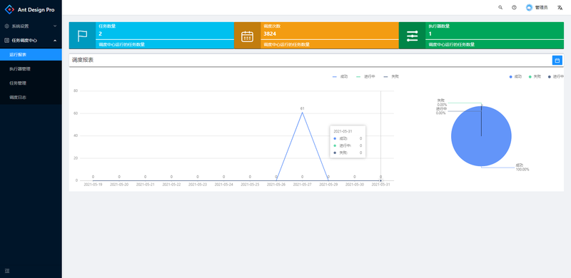571x278 pixels.
Task: Click the flag icon on task count card
Action: point(82,36)
